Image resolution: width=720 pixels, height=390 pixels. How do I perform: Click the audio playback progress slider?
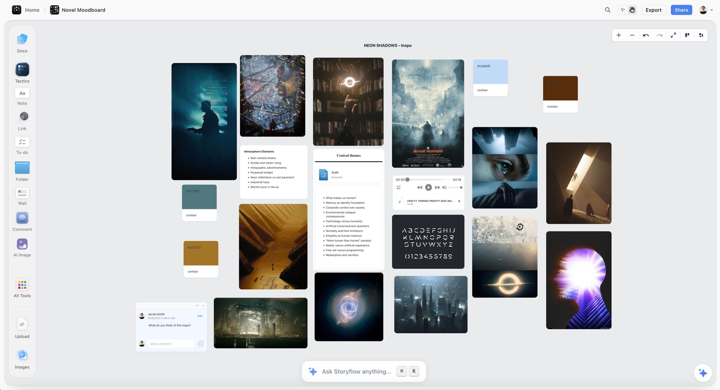tap(429, 180)
